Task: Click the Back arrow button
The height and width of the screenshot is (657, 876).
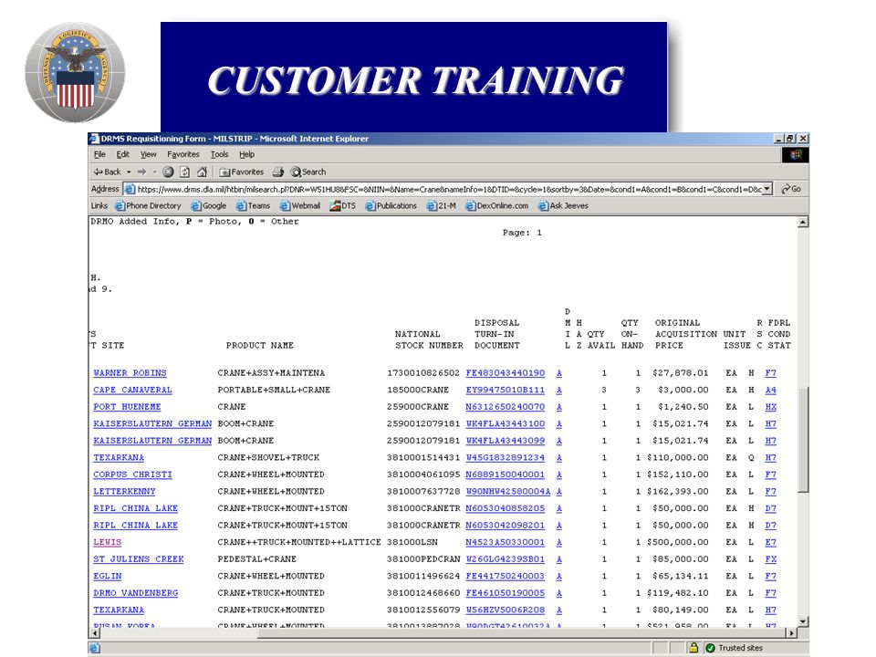Action: click(107, 172)
